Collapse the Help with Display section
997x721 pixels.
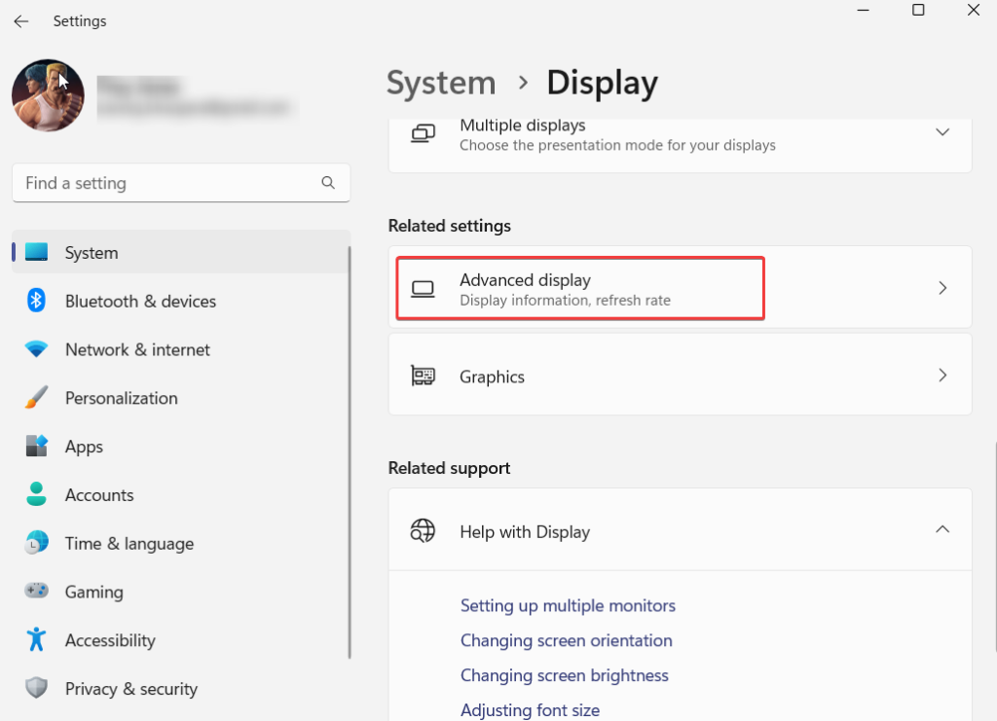coord(942,529)
